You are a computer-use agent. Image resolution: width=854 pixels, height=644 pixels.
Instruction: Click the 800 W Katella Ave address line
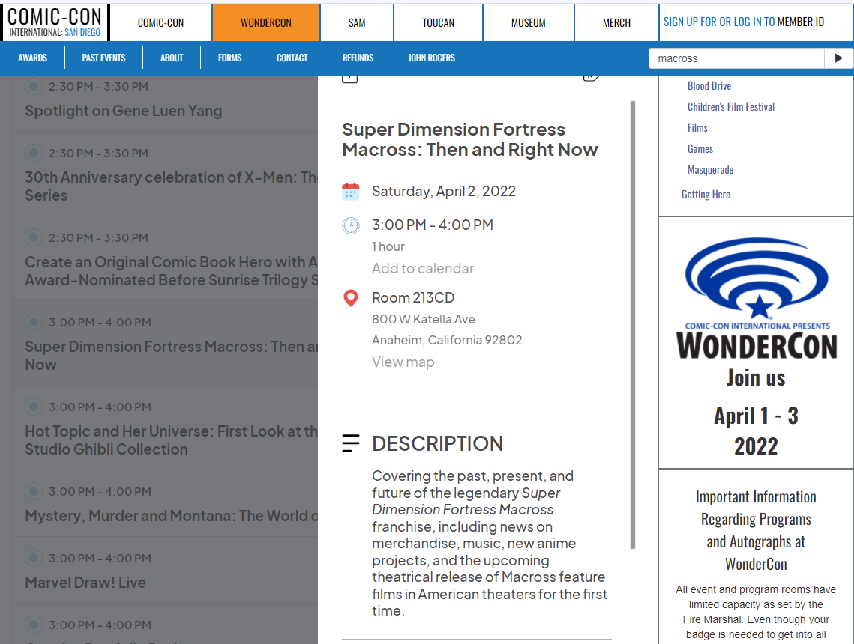pyautogui.click(x=423, y=319)
